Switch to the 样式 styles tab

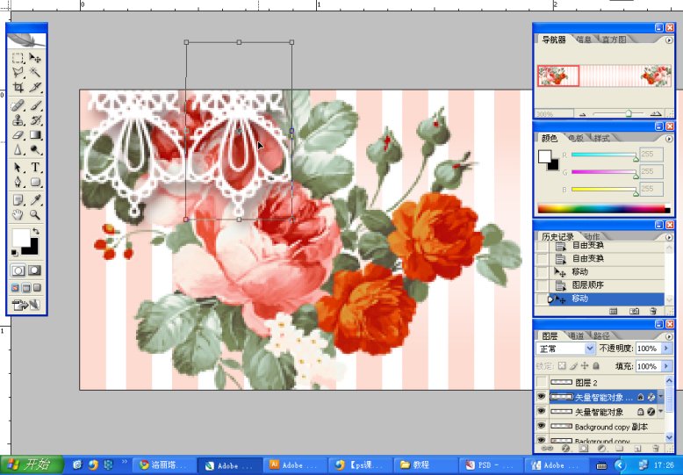(601, 138)
